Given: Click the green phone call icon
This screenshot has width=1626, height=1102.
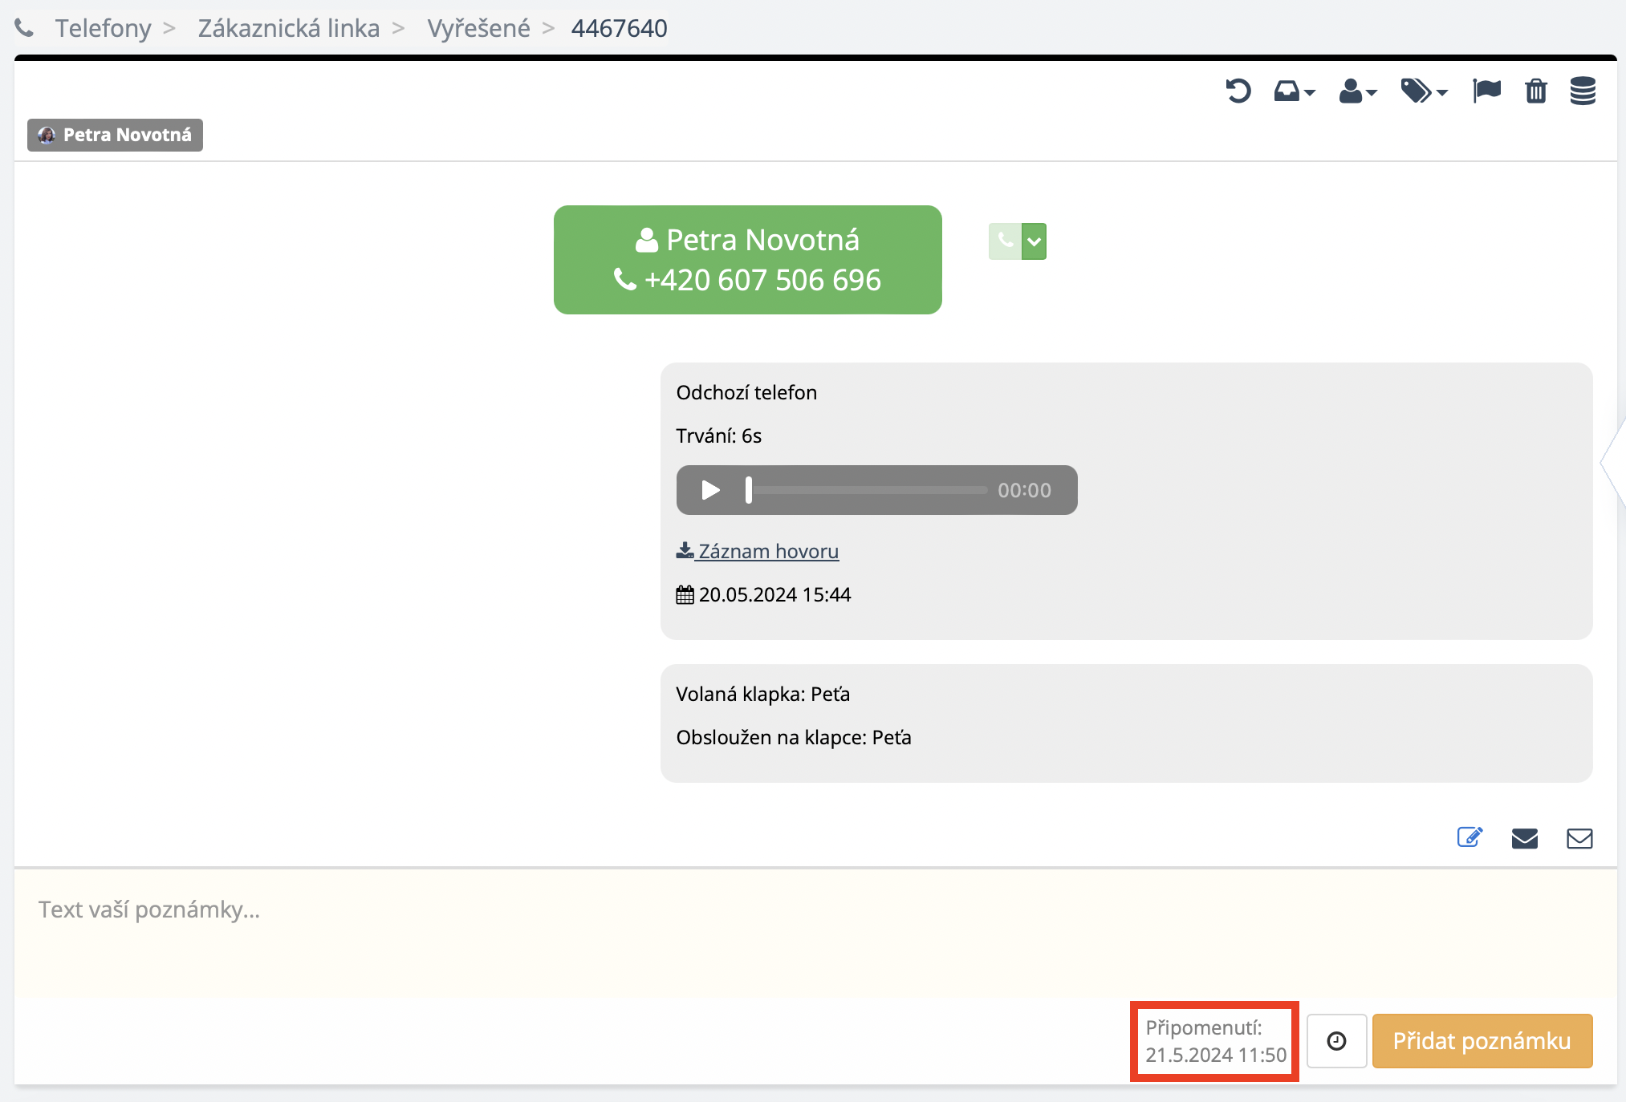Looking at the screenshot, I should 1005,241.
